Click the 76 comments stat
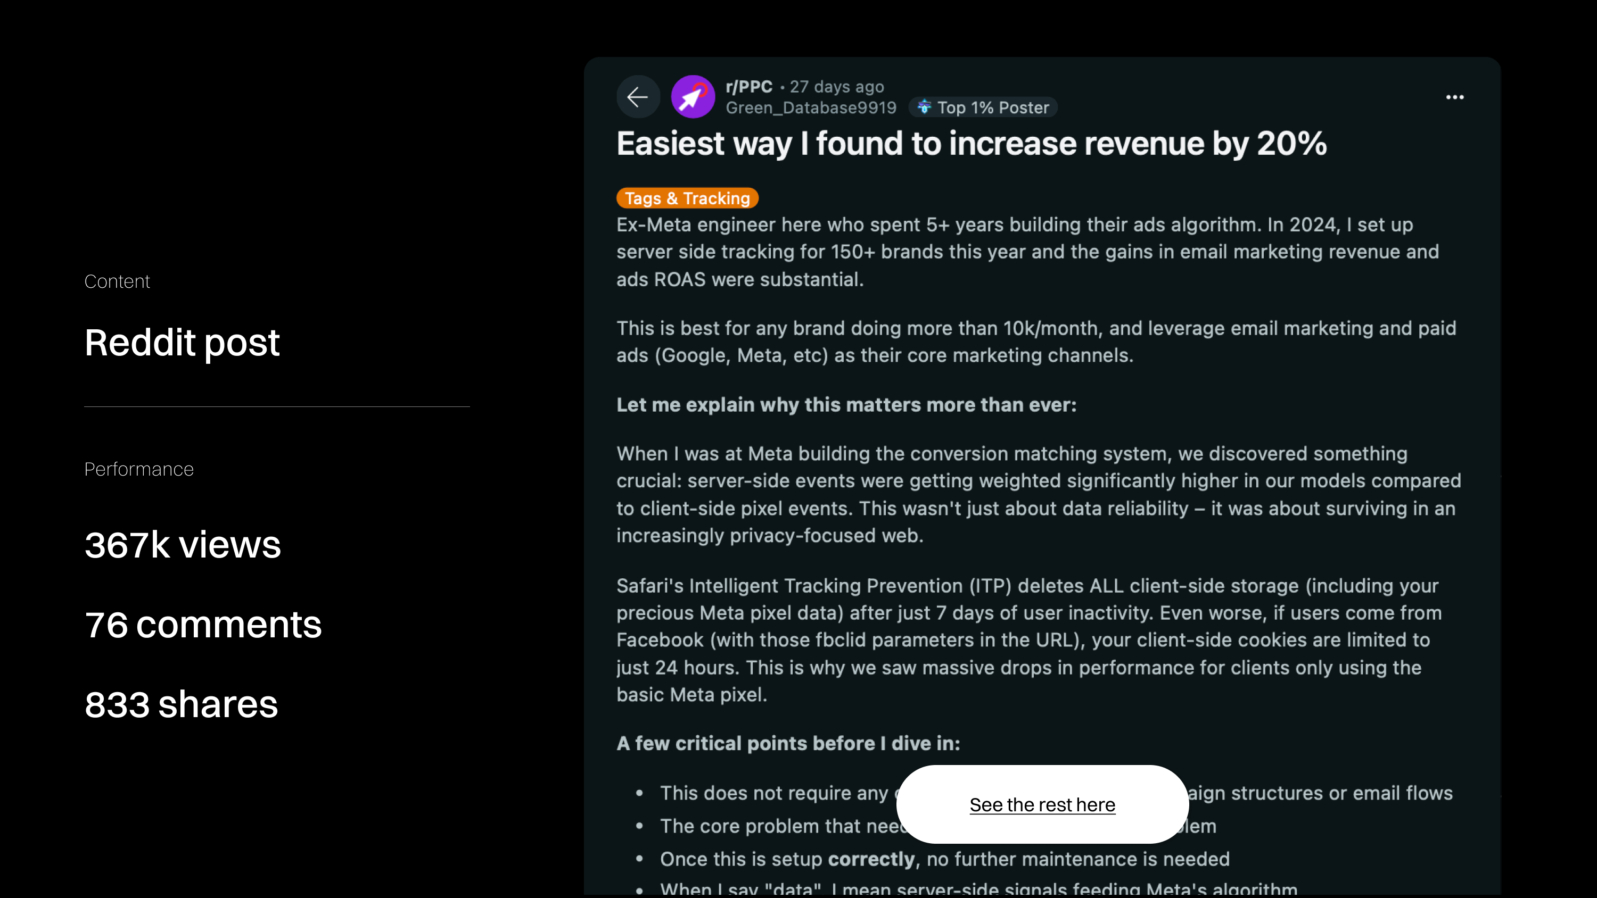Screen dimensions: 1597x898 pyautogui.click(x=203, y=625)
